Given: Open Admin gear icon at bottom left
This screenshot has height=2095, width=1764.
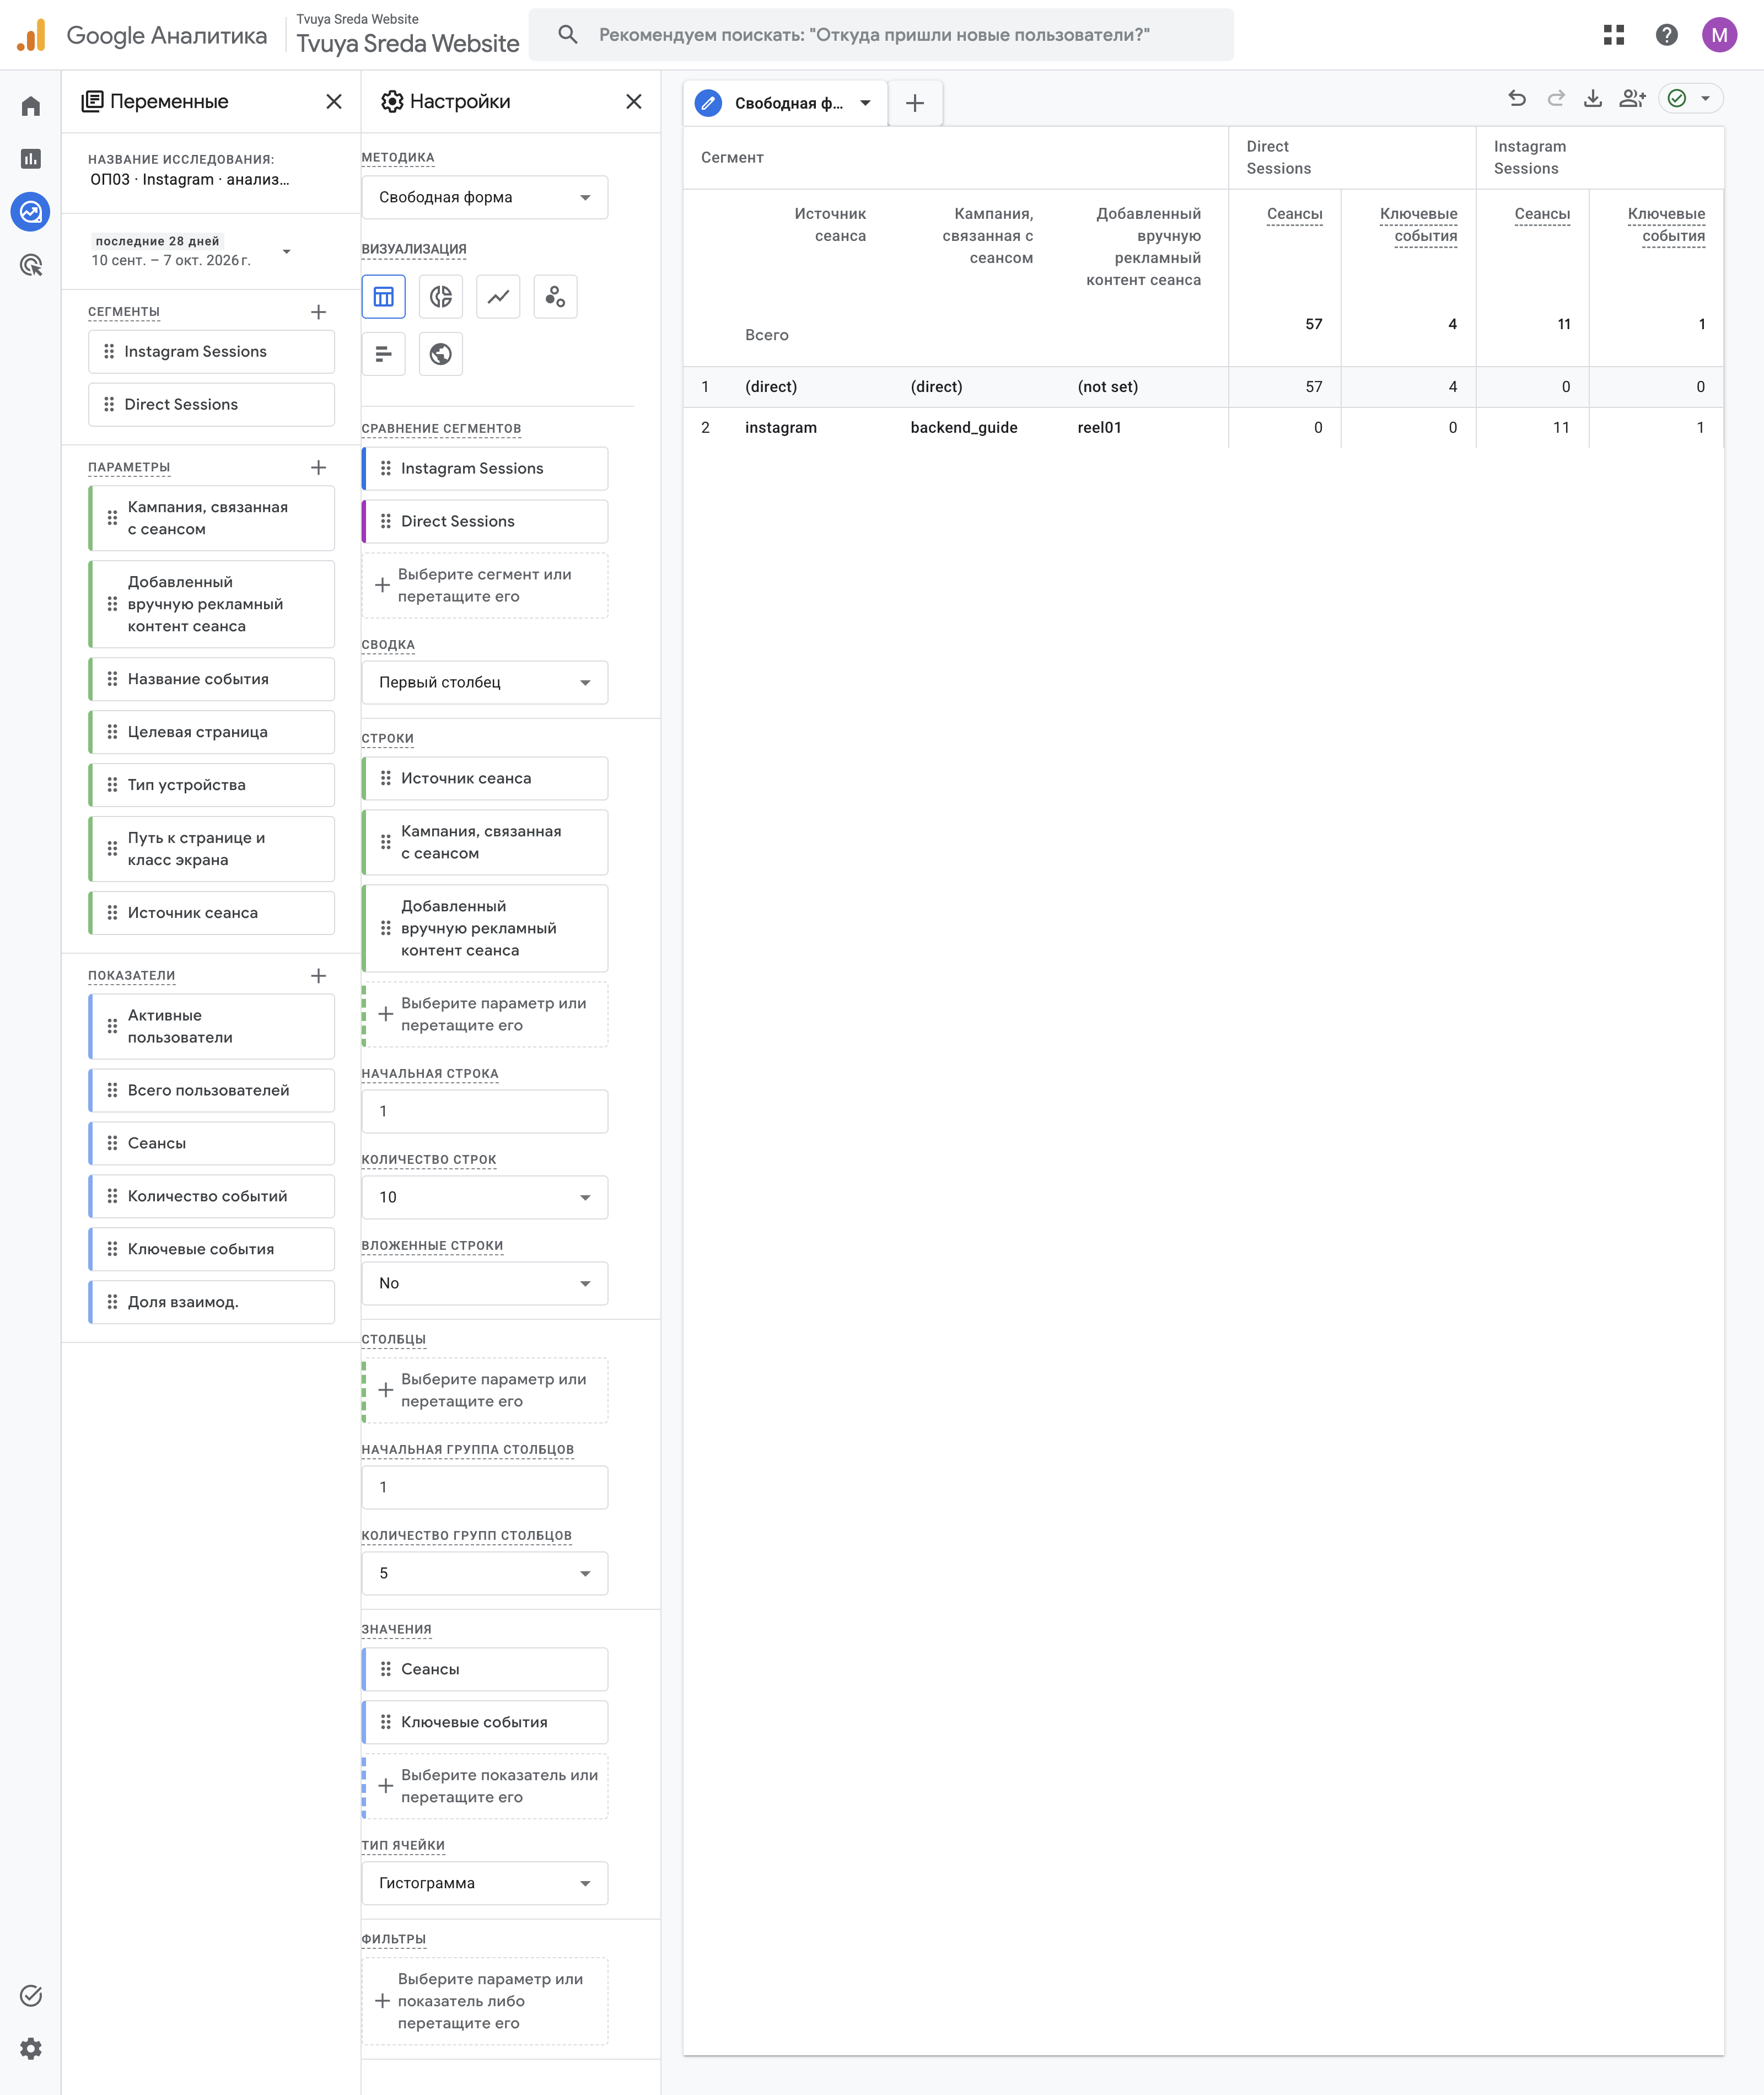Looking at the screenshot, I should pos(31,2049).
